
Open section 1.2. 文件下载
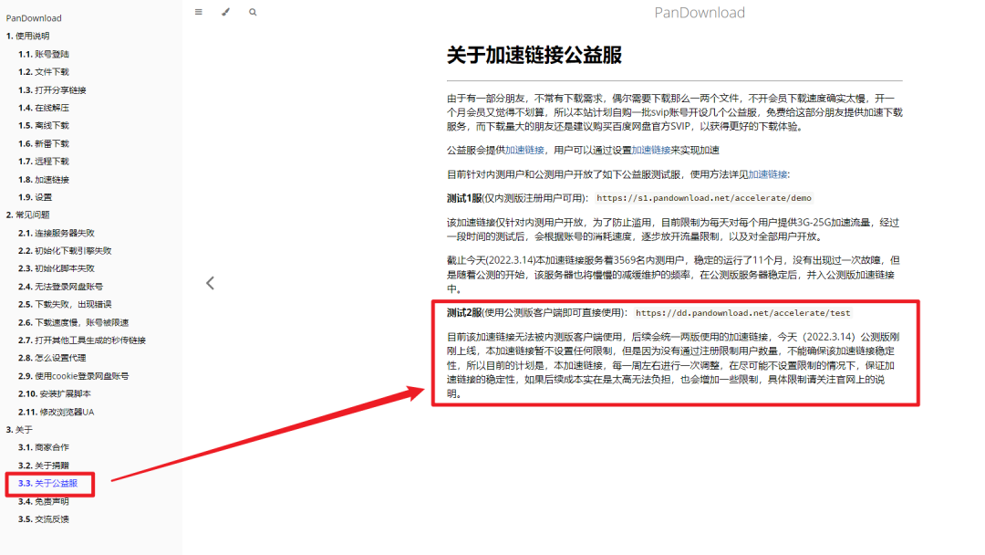pos(44,71)
